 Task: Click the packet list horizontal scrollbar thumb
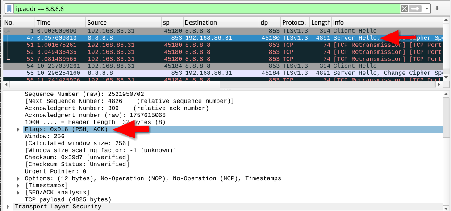point(115,84)
